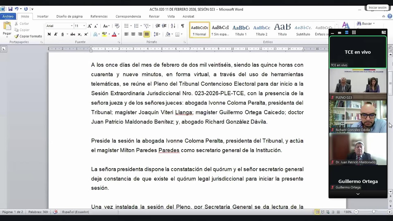
Task: Switch to the Revisar tab
Action: [154, 17]
